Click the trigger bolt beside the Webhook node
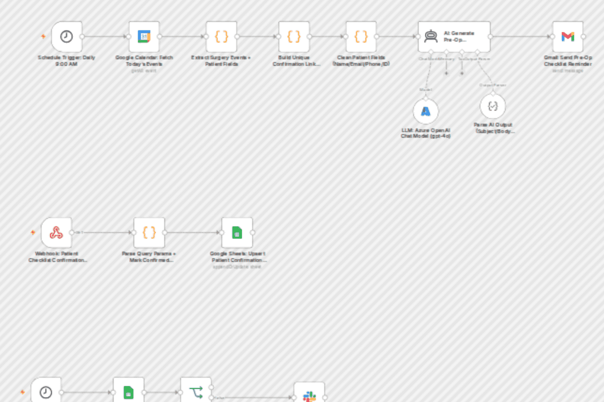 [33, 232]
